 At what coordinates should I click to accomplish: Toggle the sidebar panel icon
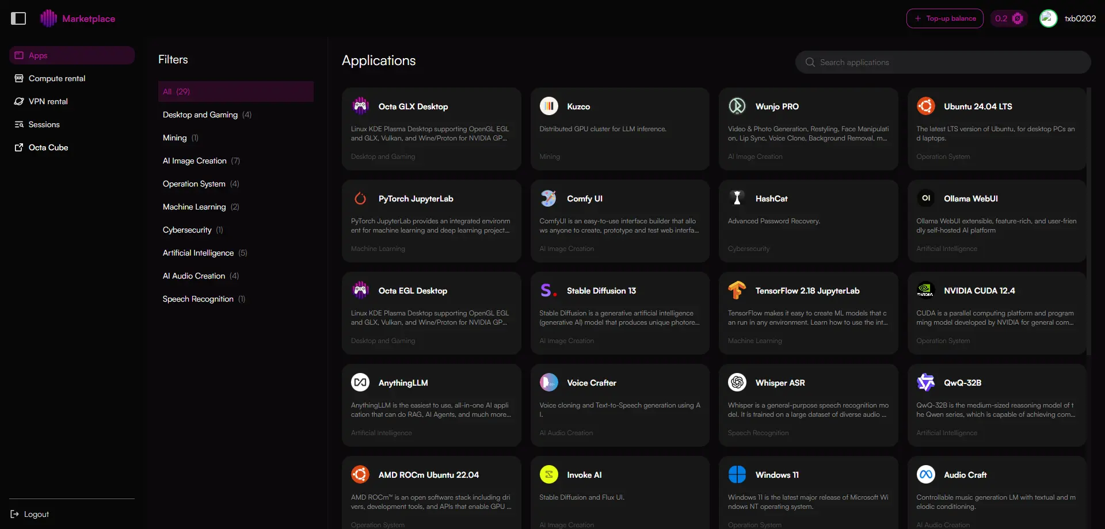tap(18, 18)
